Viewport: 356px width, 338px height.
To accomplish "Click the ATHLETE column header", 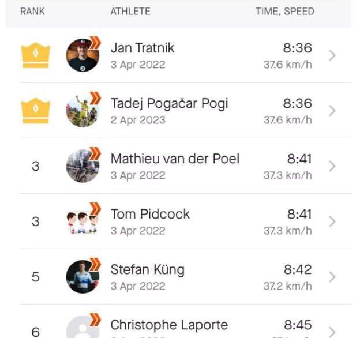I will (130, 12).
